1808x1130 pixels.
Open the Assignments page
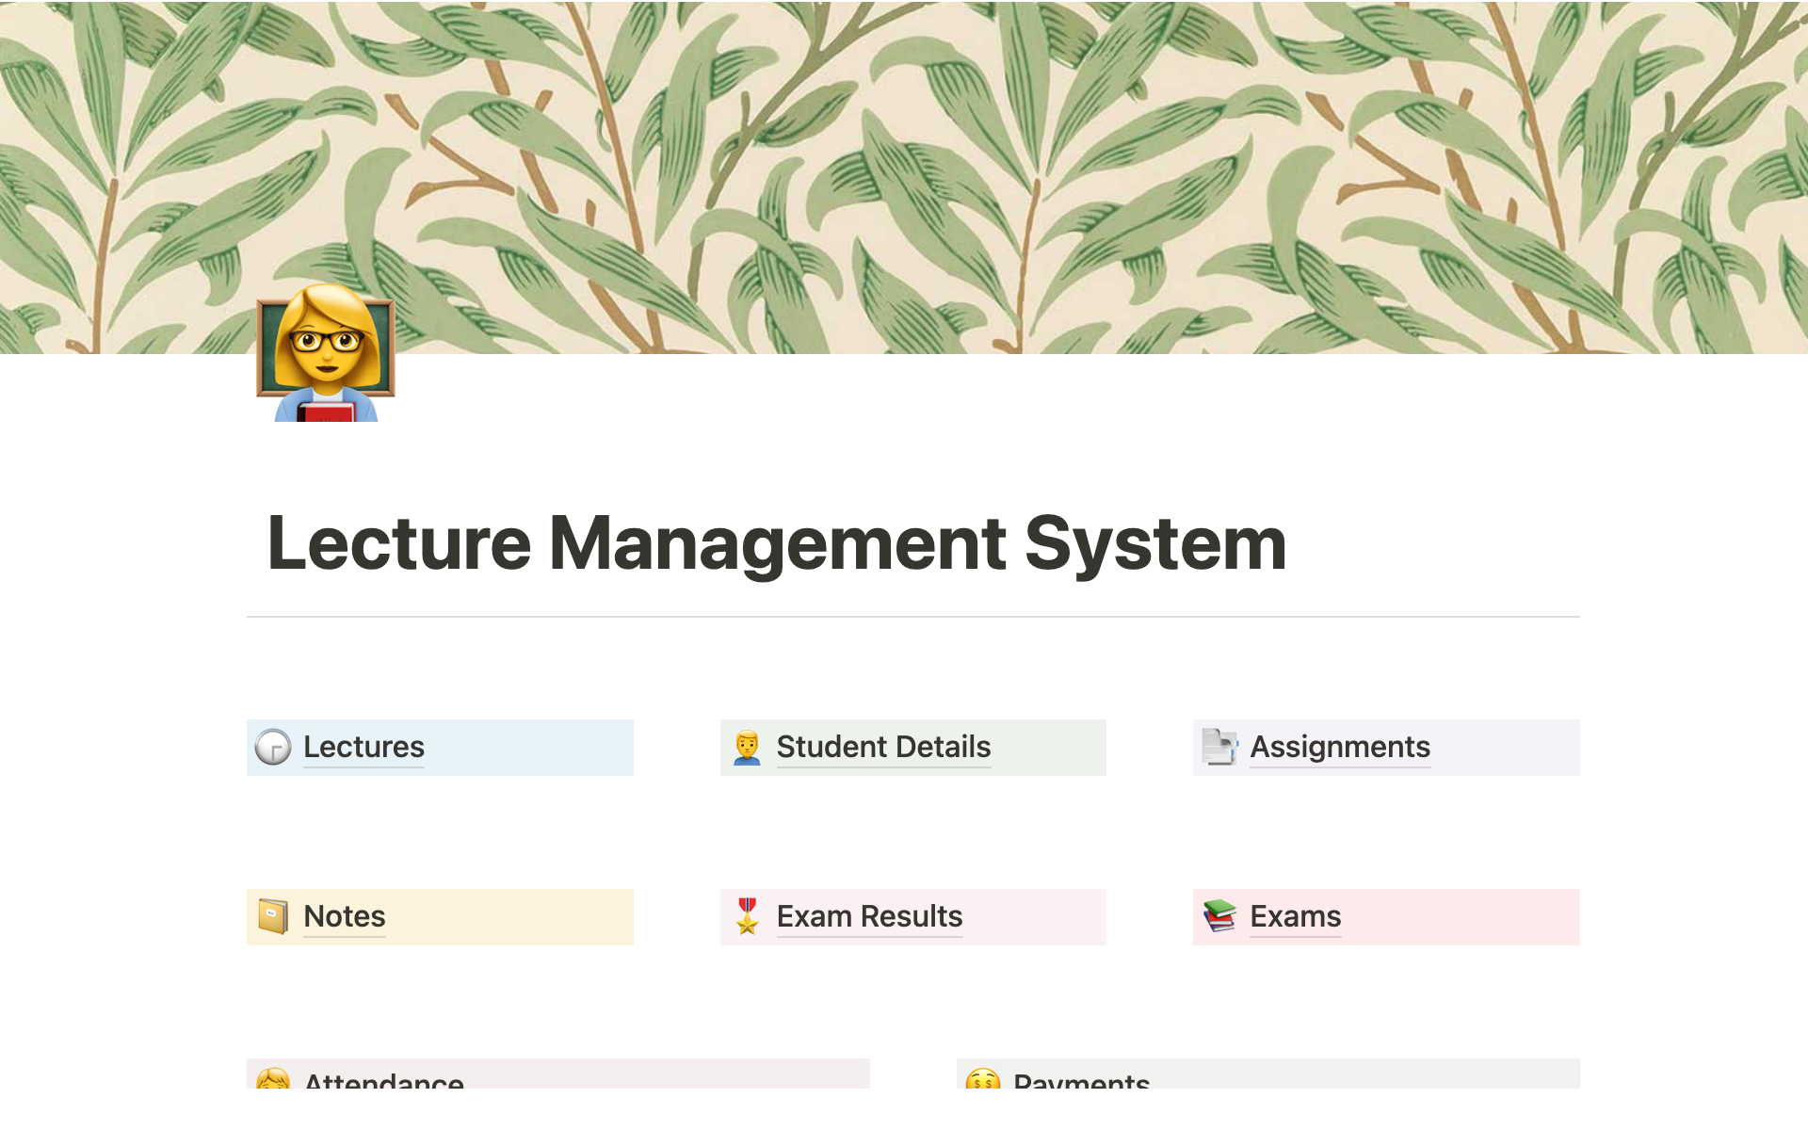coord(1339,747)
